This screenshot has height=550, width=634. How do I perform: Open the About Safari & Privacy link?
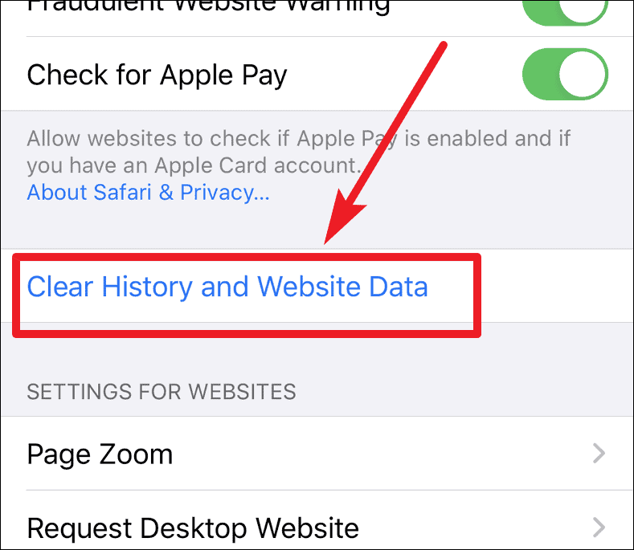(x=148, y=192)
